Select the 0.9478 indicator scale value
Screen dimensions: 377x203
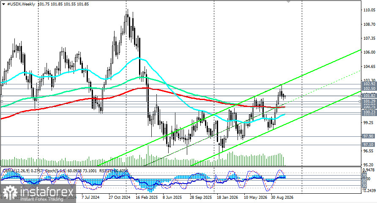click(369, 170)
